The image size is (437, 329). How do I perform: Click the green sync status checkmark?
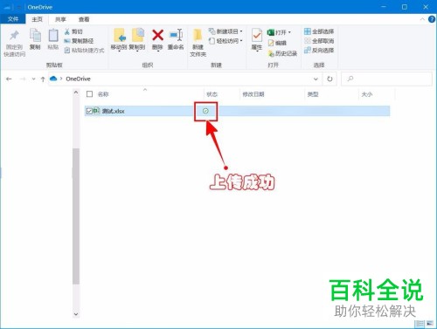[205, 111]
